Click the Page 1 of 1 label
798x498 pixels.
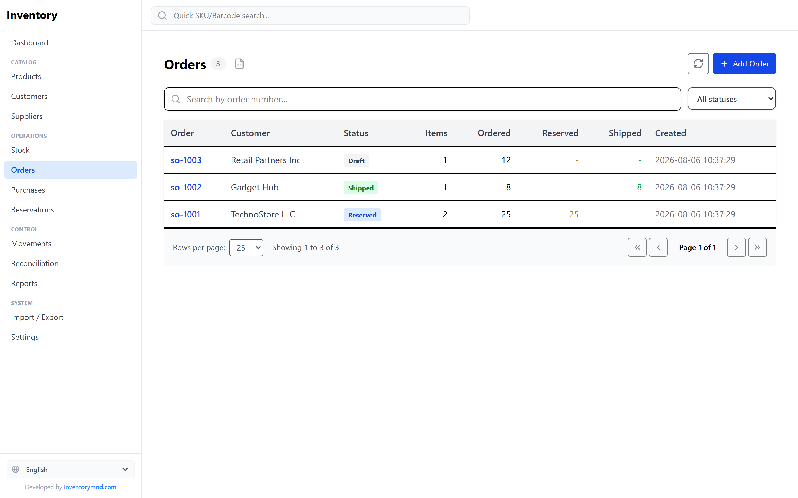(697, 248)
